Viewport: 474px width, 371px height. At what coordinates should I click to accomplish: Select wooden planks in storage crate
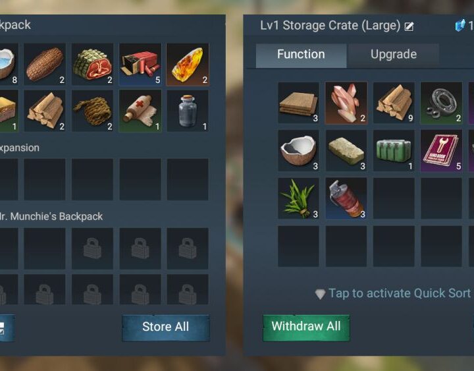pos(298,103)
